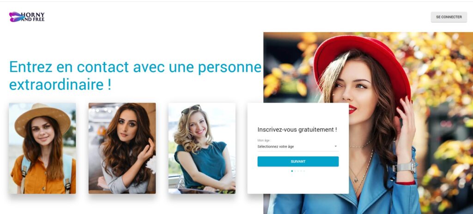
Task: Open photo of brunette with wavy hair
Action: click(x=122, y=148)
